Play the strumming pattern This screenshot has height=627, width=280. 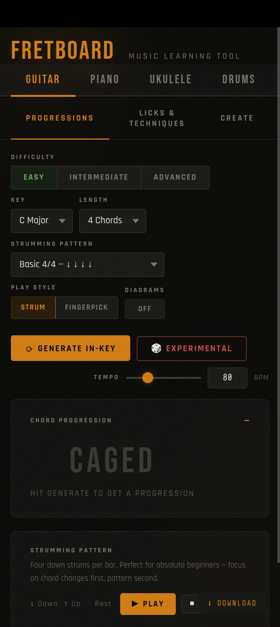point(148,604)
